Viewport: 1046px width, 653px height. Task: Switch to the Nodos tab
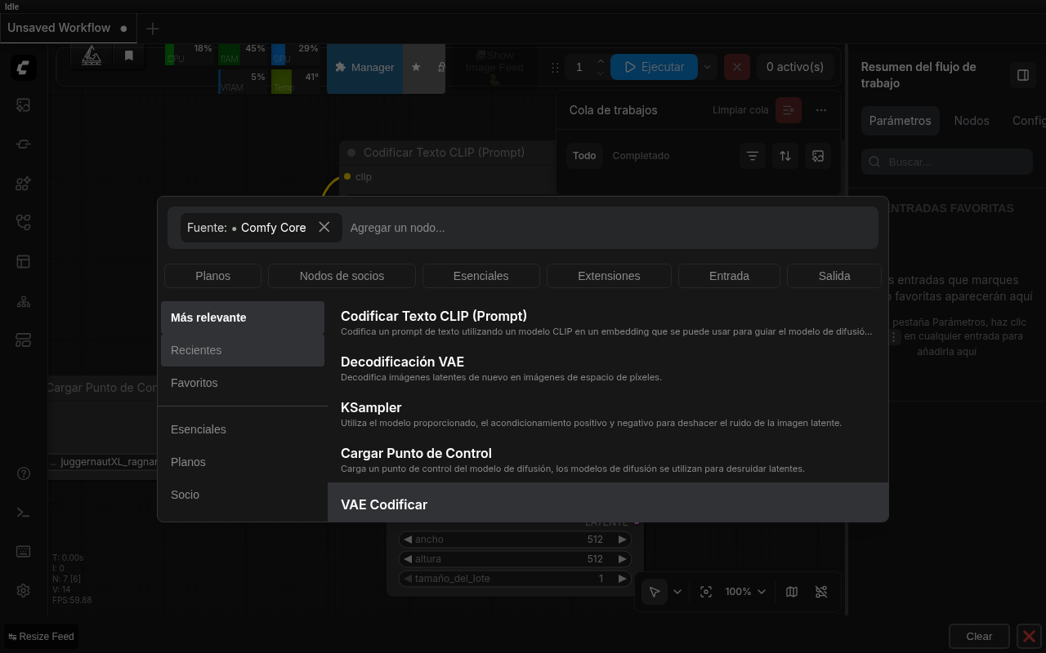972,121
